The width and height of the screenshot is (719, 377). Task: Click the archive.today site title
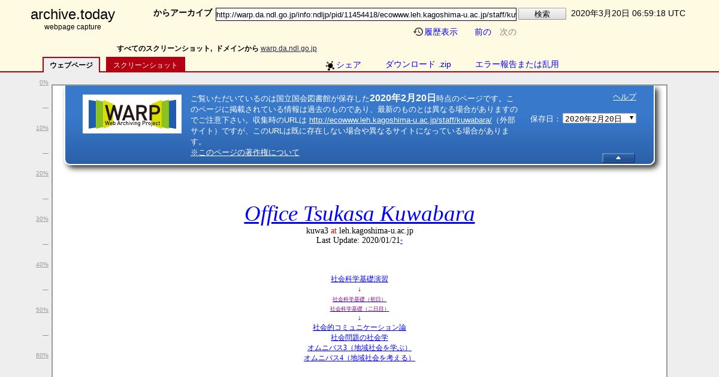click(72, 15)
